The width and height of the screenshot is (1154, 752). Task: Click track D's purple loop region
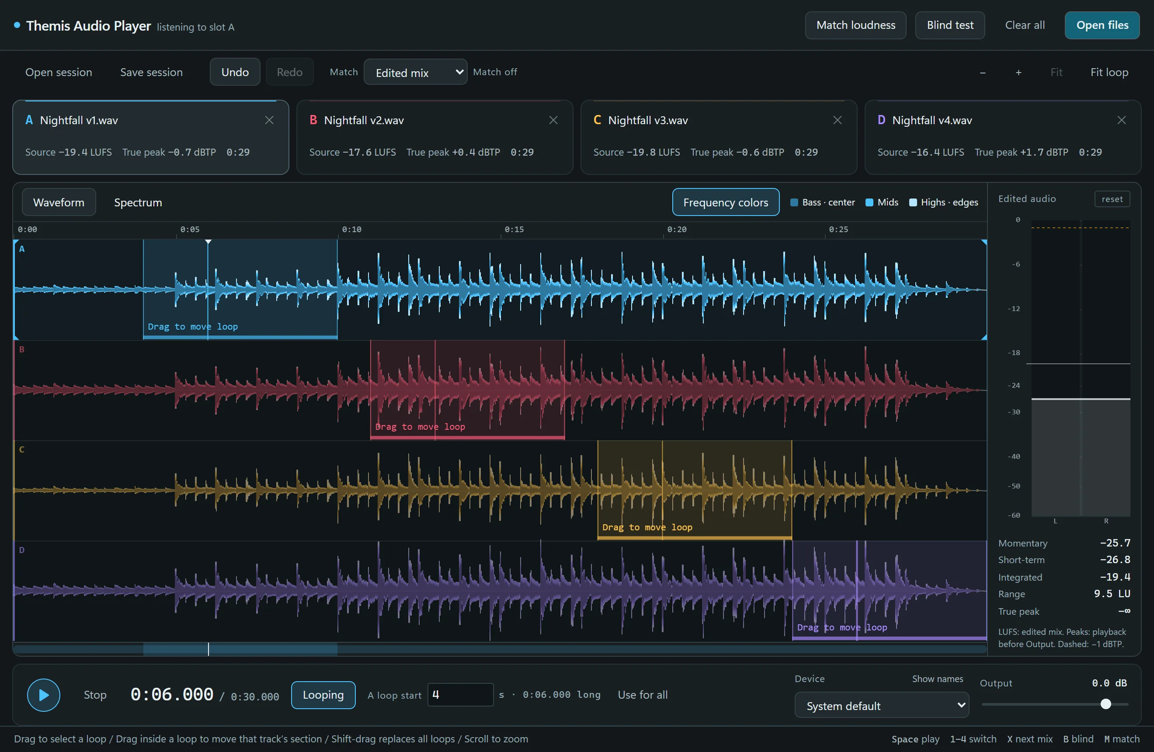pos(889,590)
